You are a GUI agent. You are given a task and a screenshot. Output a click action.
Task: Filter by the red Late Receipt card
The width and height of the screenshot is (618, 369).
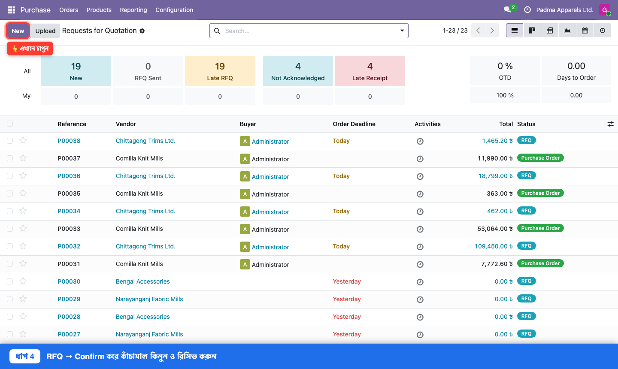370,71
